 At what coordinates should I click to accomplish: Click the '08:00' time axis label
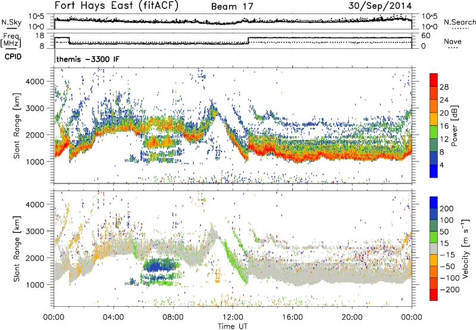point(173,317)
